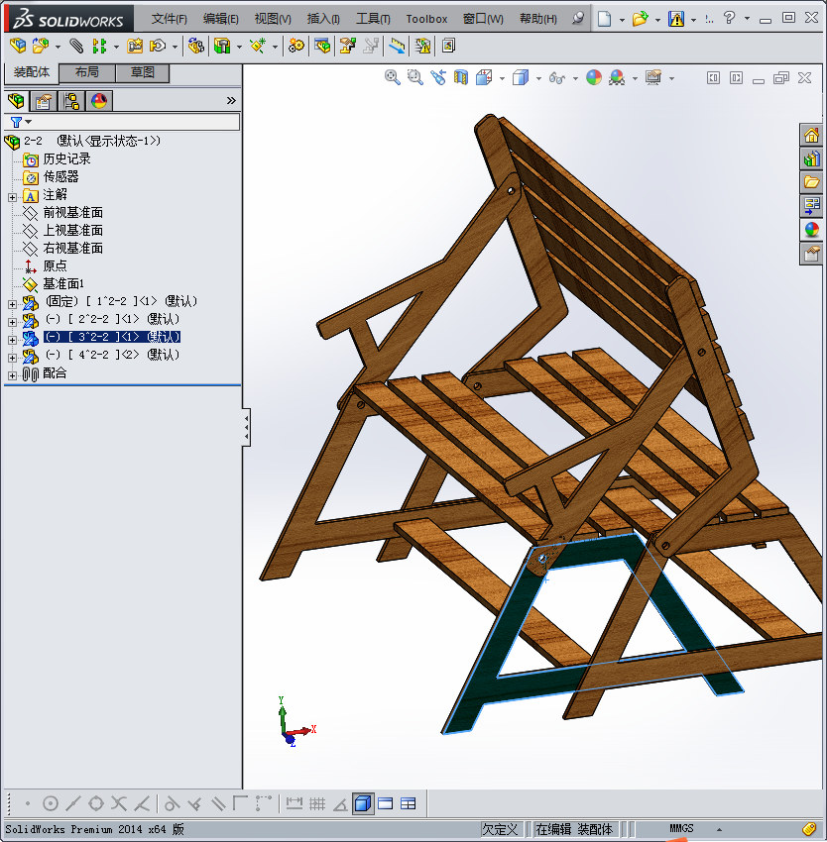Image resolution: width=827 pixels, height=842 pixels.
Task: Switch to the 布局 tab
Action: (86, 72)
